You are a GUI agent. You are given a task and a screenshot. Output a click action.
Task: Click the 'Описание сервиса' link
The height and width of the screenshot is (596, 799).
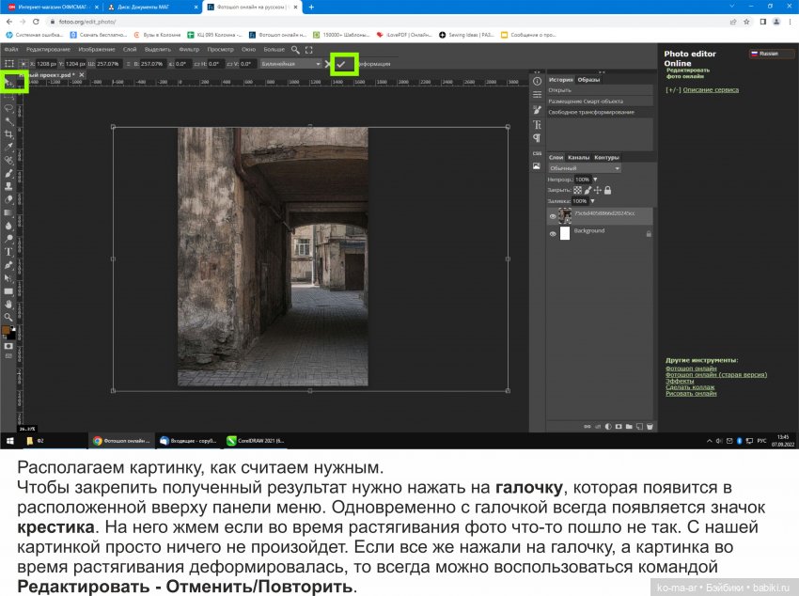(711, 90)
